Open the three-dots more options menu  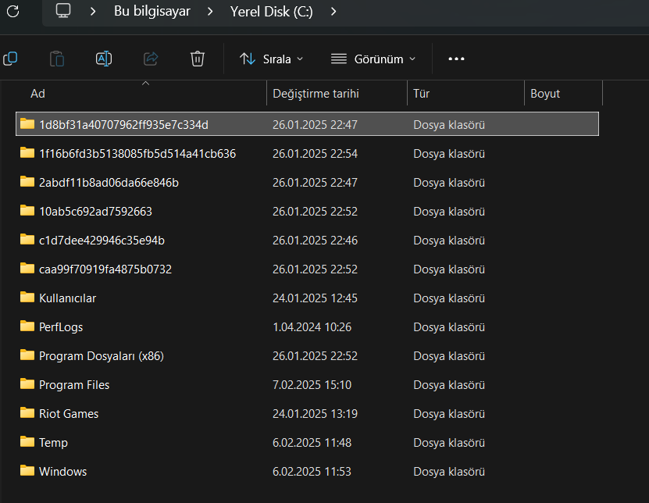click(x=456, y=59)
